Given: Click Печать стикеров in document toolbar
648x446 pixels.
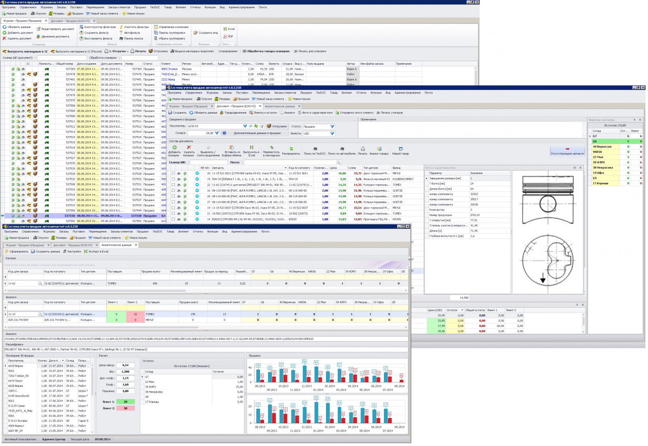Looking at the screenshot, I should [x=389, y=113].
